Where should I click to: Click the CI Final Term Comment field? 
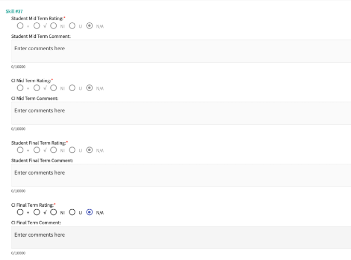(x=181, y=237)
